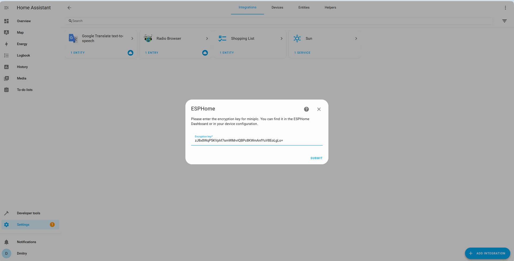Switch to the Devices tab
Screen dimensions: 514x261
tap(277, 8)
